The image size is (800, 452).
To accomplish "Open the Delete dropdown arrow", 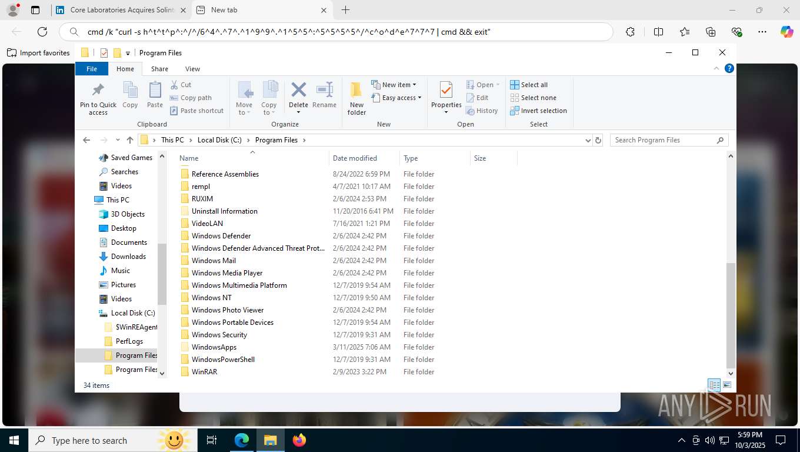I will point(299,112).
